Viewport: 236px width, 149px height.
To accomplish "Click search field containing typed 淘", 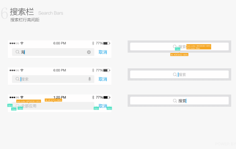I will pos(53,52).
